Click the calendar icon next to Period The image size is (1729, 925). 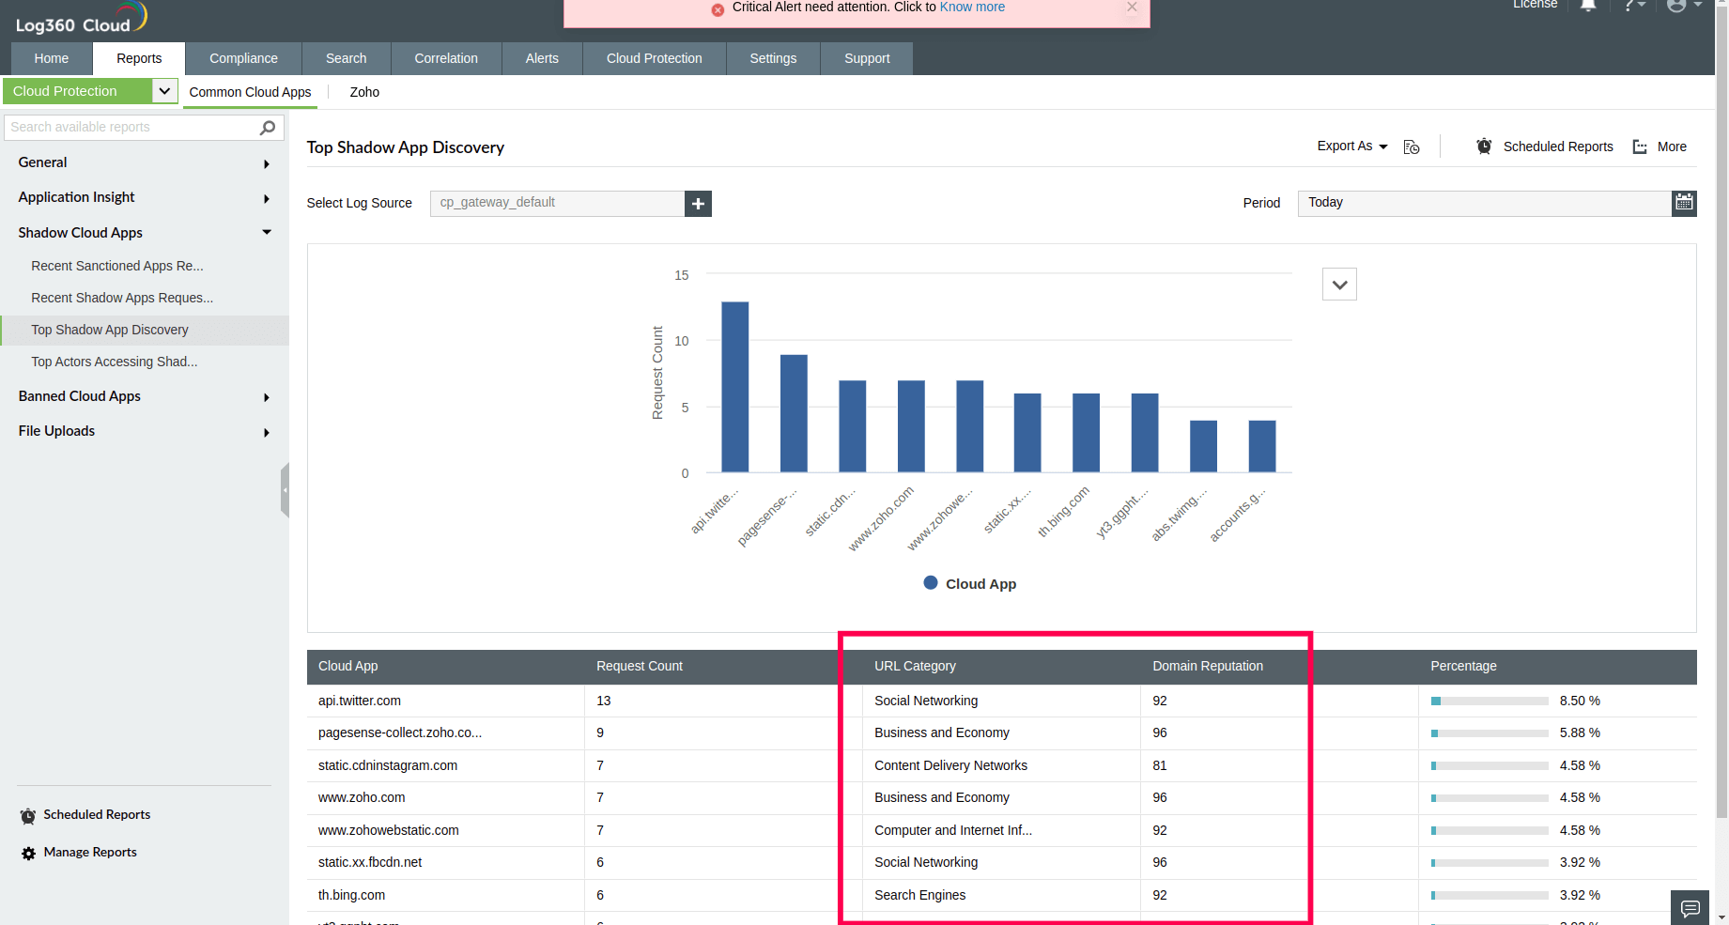(1684, 203)
